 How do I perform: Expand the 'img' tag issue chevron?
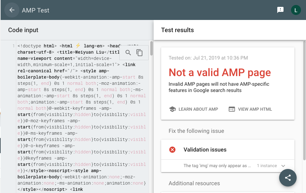283,166
